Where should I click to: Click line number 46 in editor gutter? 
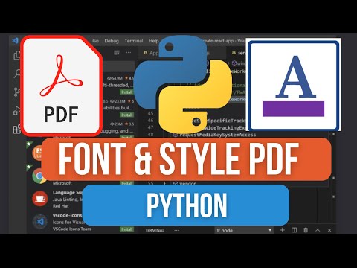tap(150, 121)
